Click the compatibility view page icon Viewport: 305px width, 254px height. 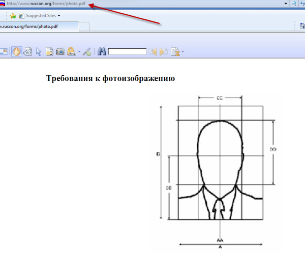click(x=294, y=4)
